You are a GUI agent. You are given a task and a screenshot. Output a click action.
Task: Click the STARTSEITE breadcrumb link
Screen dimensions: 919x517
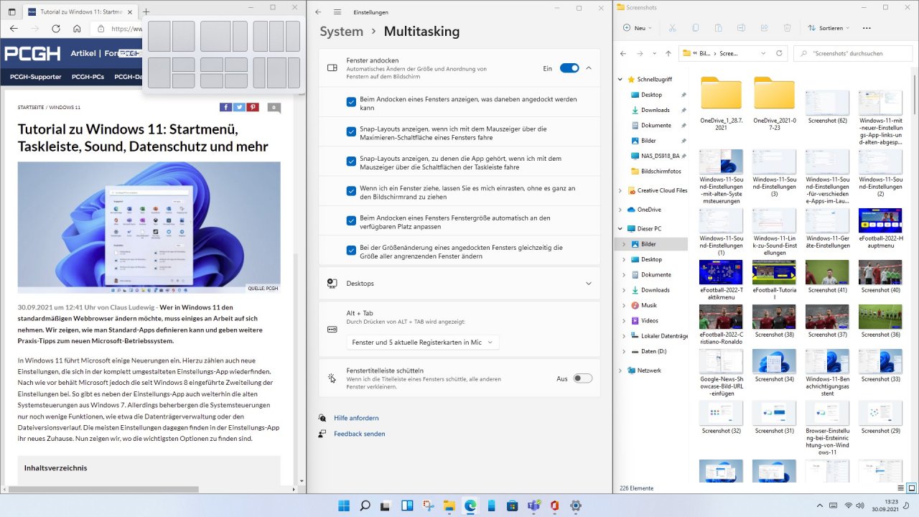coord(30,107)
